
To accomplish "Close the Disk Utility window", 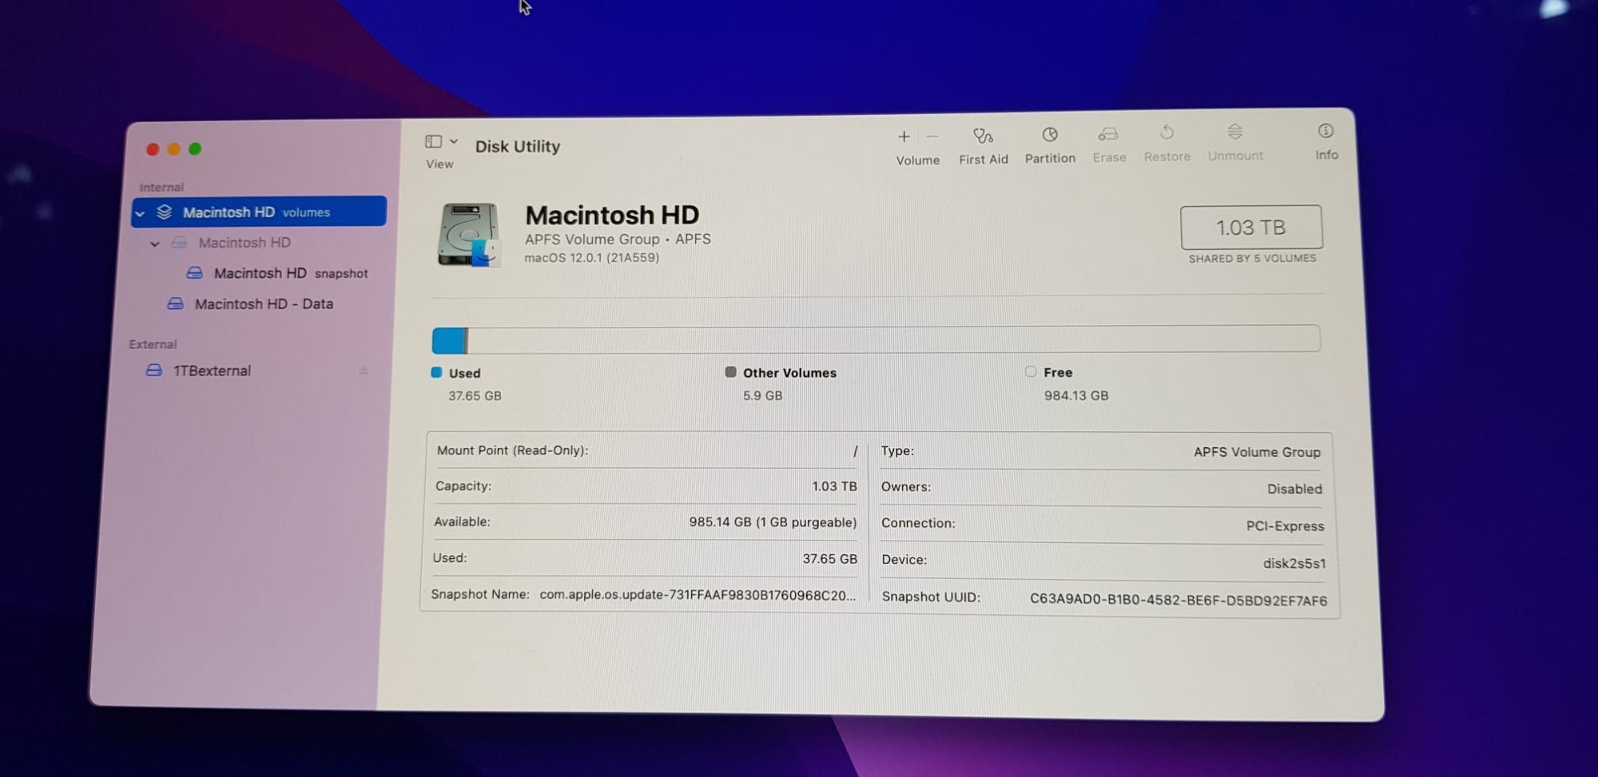I will click(x=153, y=149).
